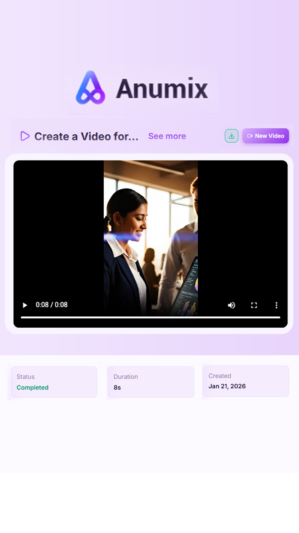The height and width of the screenshot is (533, 299).
Task: Click the 0:08 / 0:08 time display
Action: (x=51, y=305)
